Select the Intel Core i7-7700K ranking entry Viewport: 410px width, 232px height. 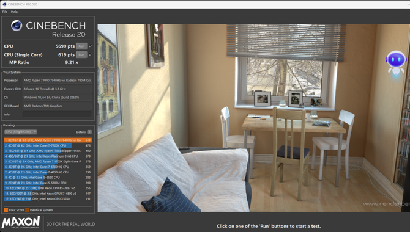(48, 145)
